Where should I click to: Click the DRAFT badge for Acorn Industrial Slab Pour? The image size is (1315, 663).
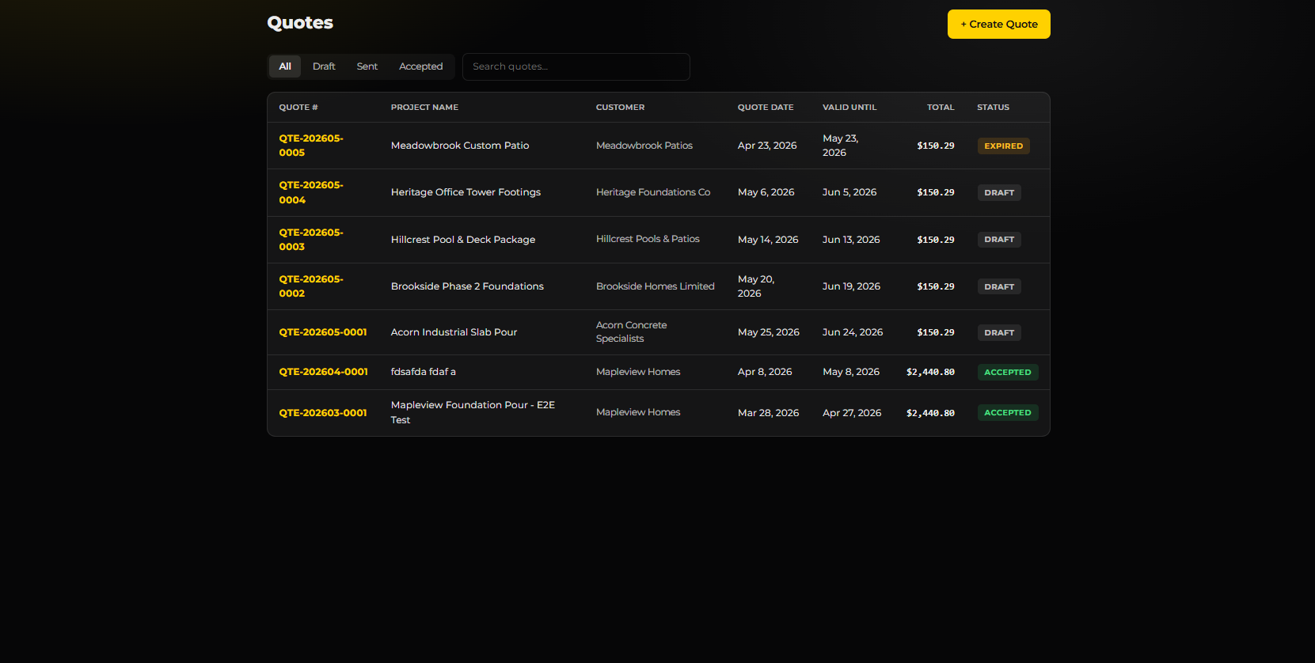pos(999,332)
